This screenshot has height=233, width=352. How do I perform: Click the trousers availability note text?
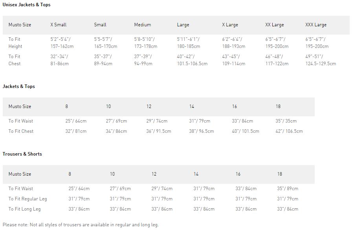pos(81,225)
